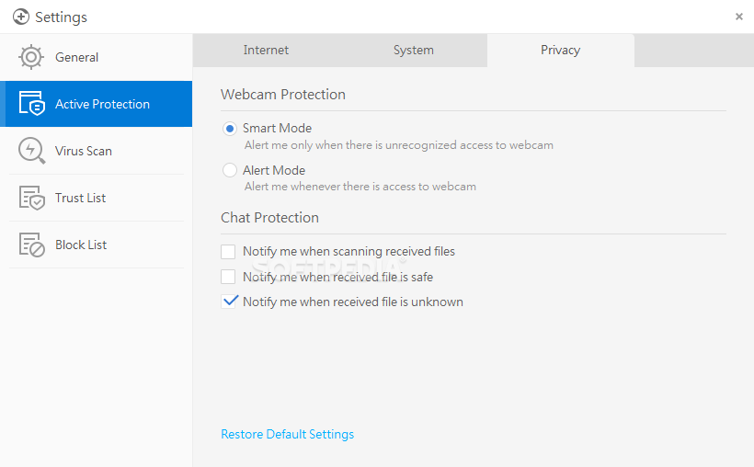Click the Trust List checkmark icon
The width and height of the screenshot is (754, 467).
tap(32, 198)
